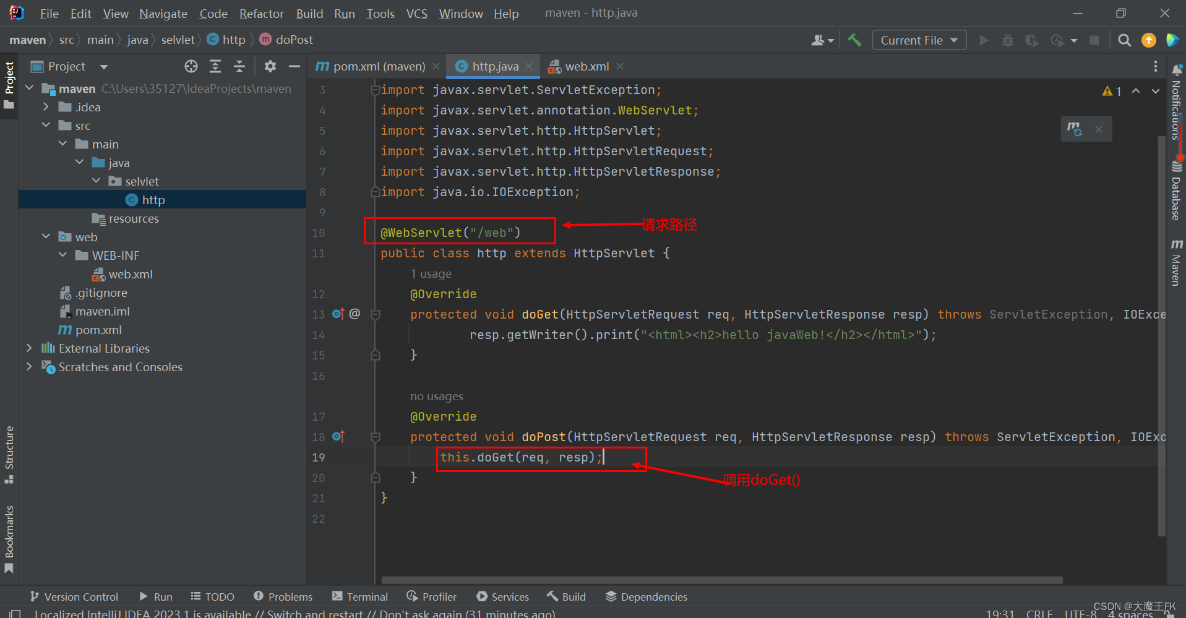Open the Dependencies tool window

pos(646,596)
